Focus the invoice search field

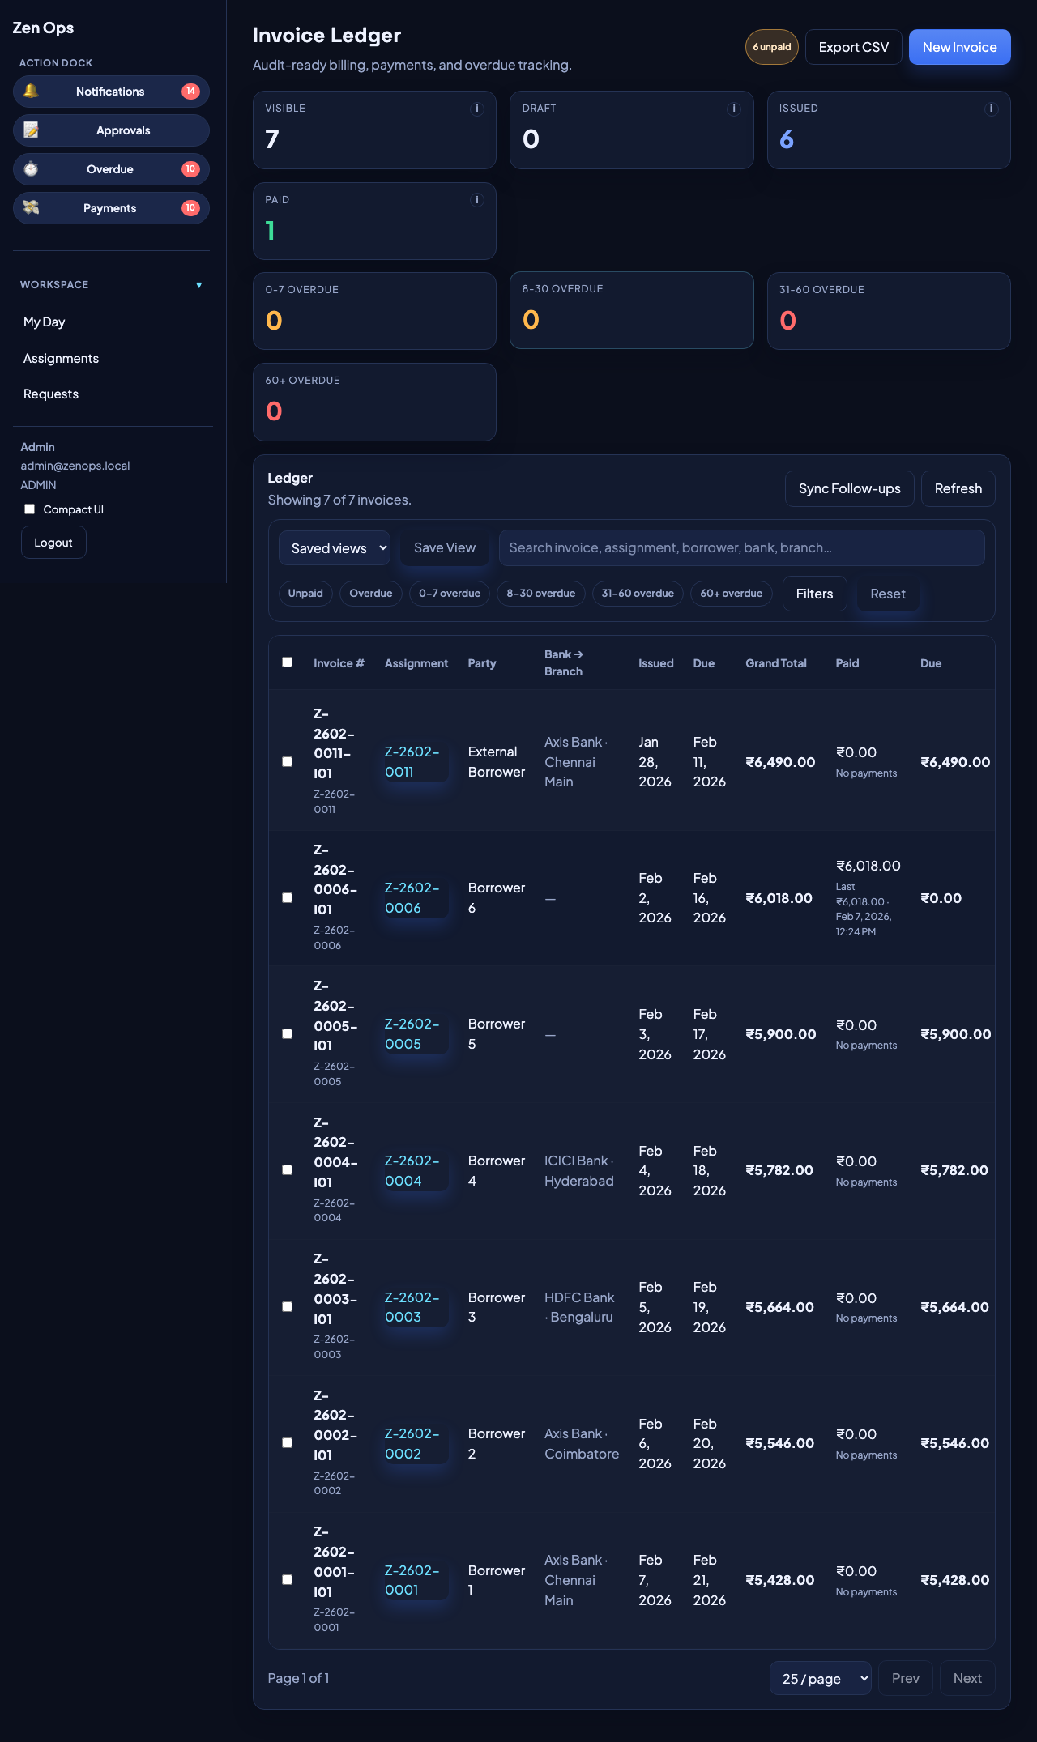(741, 548)
